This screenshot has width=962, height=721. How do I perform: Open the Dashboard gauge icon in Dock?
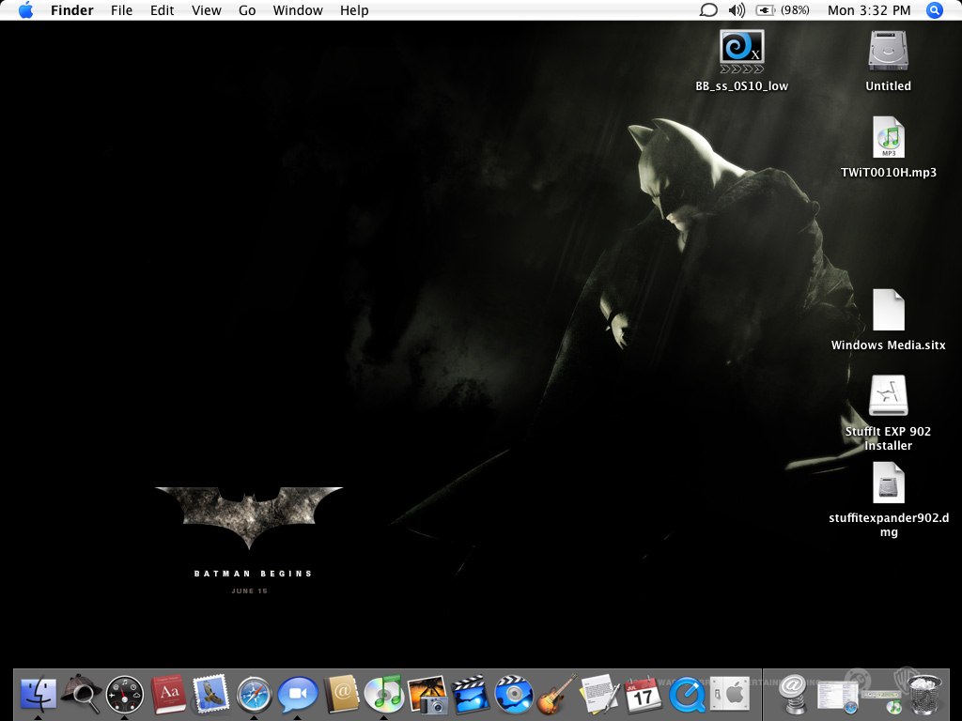coord(125,696)
